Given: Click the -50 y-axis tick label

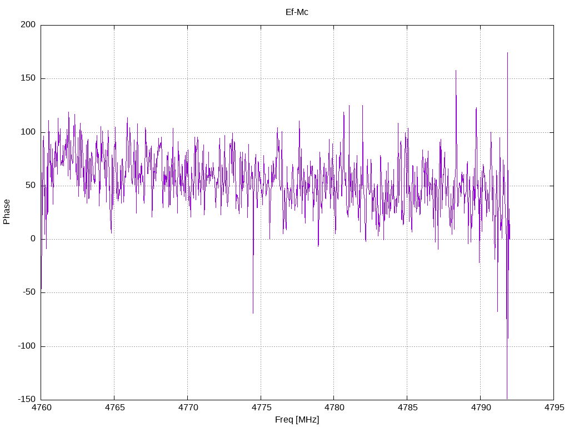Looking at the screenshot, I should pyautogui.click(x=29, y=292).
